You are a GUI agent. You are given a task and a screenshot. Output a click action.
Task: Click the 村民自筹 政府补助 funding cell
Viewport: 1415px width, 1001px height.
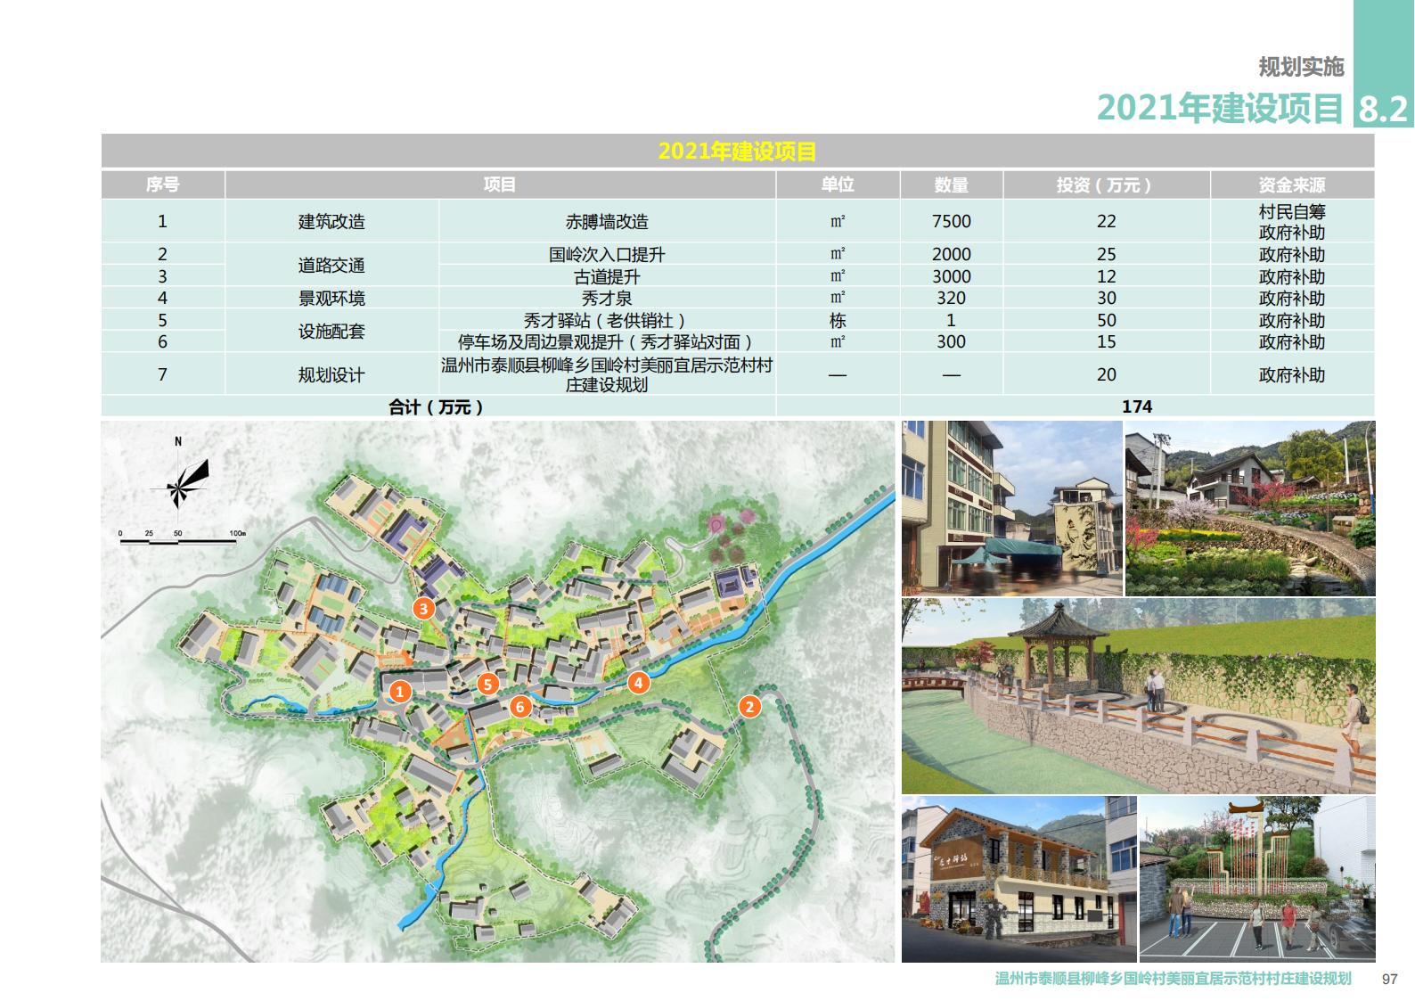click(x=1292, y=221)
